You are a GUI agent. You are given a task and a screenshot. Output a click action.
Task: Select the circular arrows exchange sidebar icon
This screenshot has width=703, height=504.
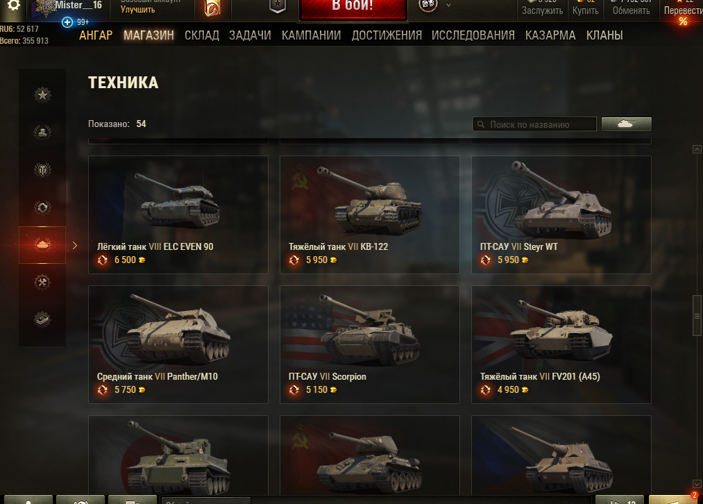point(42,207)
